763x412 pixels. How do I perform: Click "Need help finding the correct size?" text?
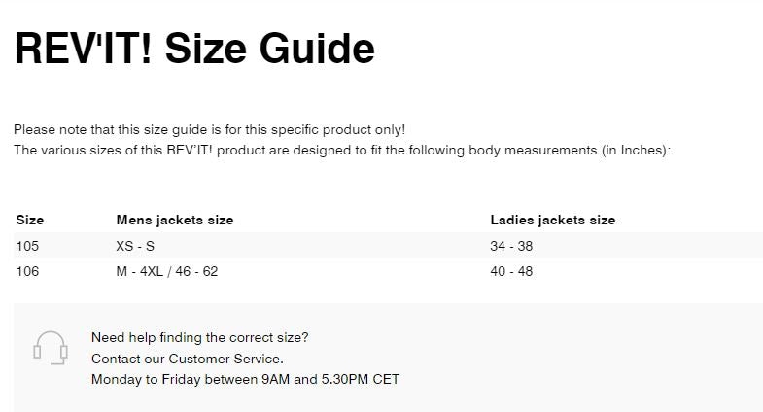pyautogui.click(x=199, y=337)
